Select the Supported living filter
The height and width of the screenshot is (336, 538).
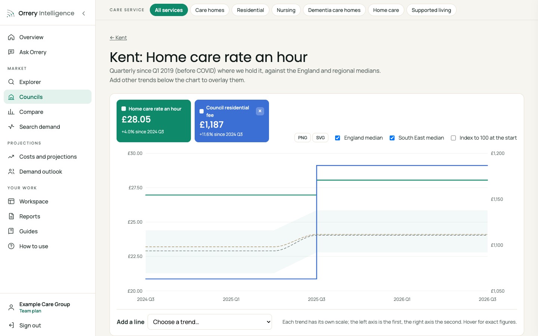point(431,10)
